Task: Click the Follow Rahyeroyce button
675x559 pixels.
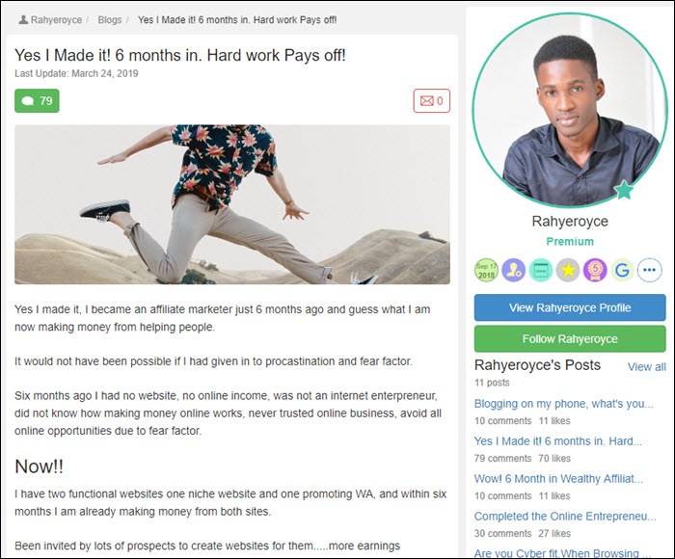Action: click(x=570, y=339)
